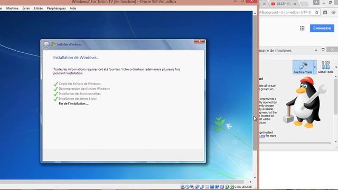The image size is (338, 190).
Task: Open the Périphériques menu
Action: (56, 8)
